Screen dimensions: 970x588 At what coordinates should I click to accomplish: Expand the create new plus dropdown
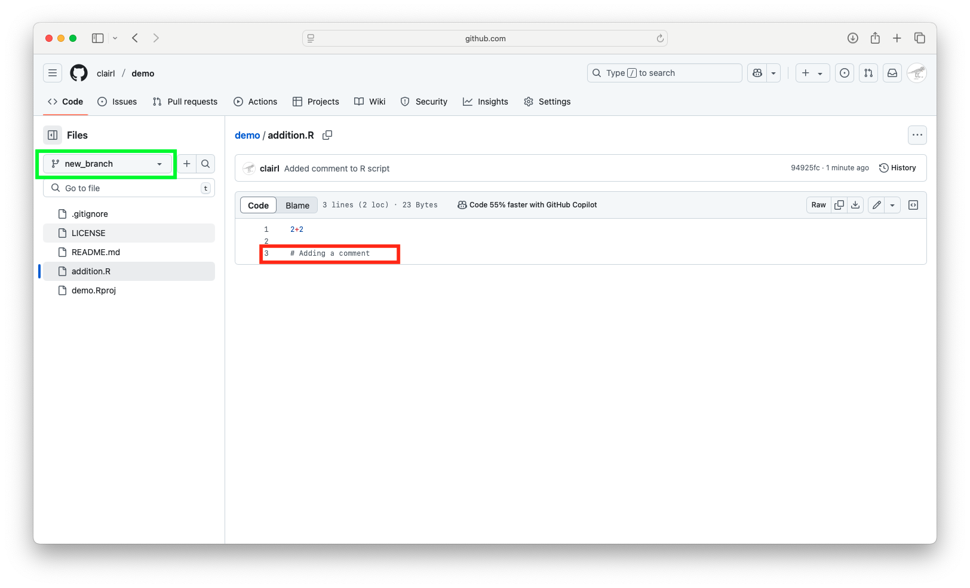pyautogui.click(x=812, y=73)
